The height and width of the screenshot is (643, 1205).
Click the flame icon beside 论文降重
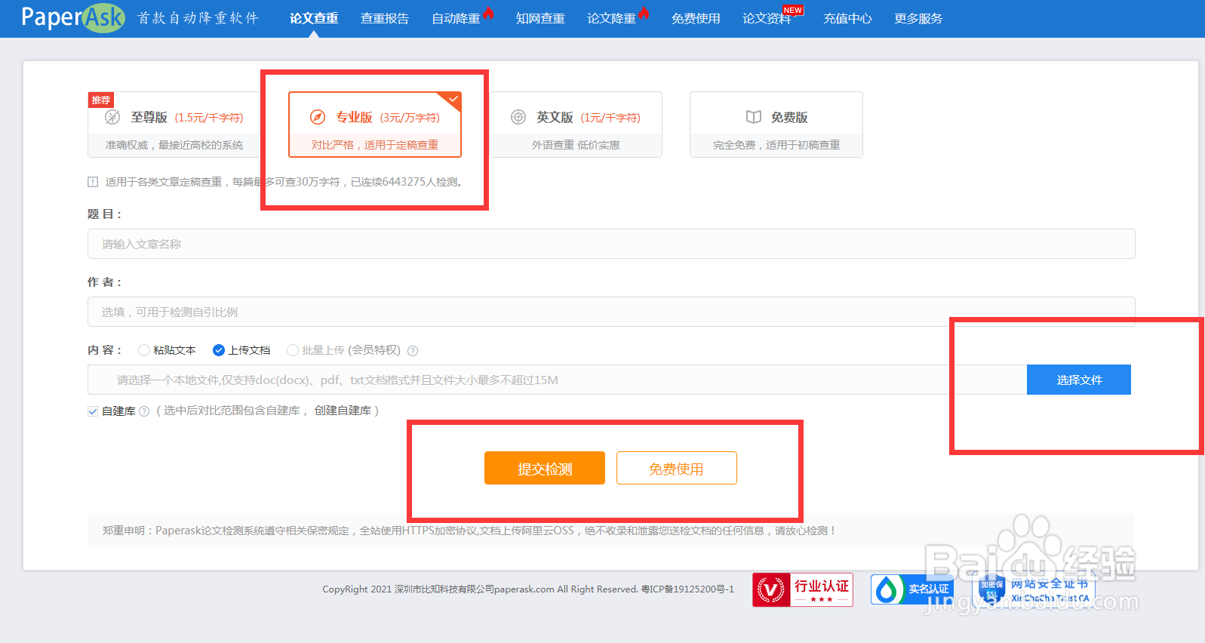tap(644, 12)
